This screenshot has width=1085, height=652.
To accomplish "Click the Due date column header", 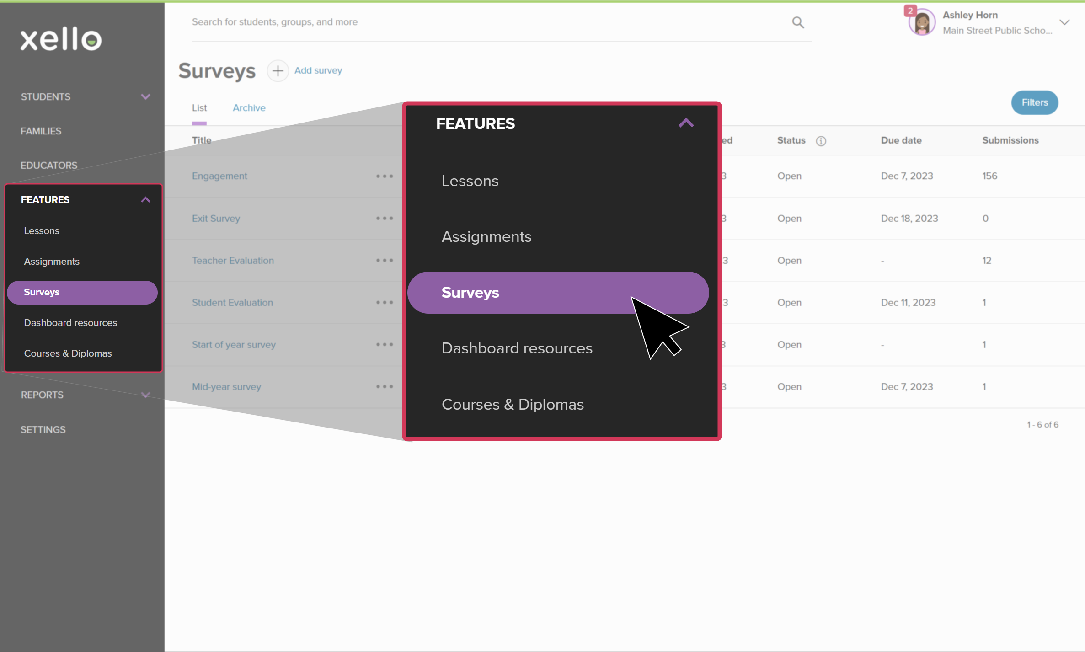I will click(x=901, y=140).
